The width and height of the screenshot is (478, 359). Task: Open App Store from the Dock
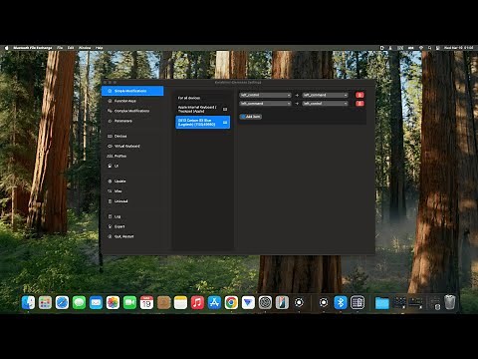pos(214,303)
